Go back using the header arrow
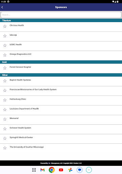The height and width of the screenshot is (174, 122). point(2,7)
